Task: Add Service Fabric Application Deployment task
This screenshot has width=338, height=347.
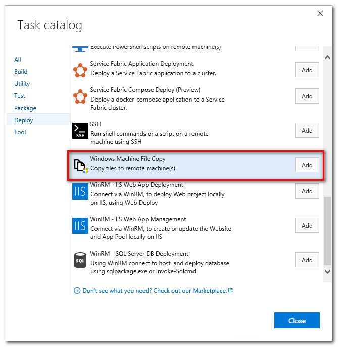Action: click(x=307, y=70)
